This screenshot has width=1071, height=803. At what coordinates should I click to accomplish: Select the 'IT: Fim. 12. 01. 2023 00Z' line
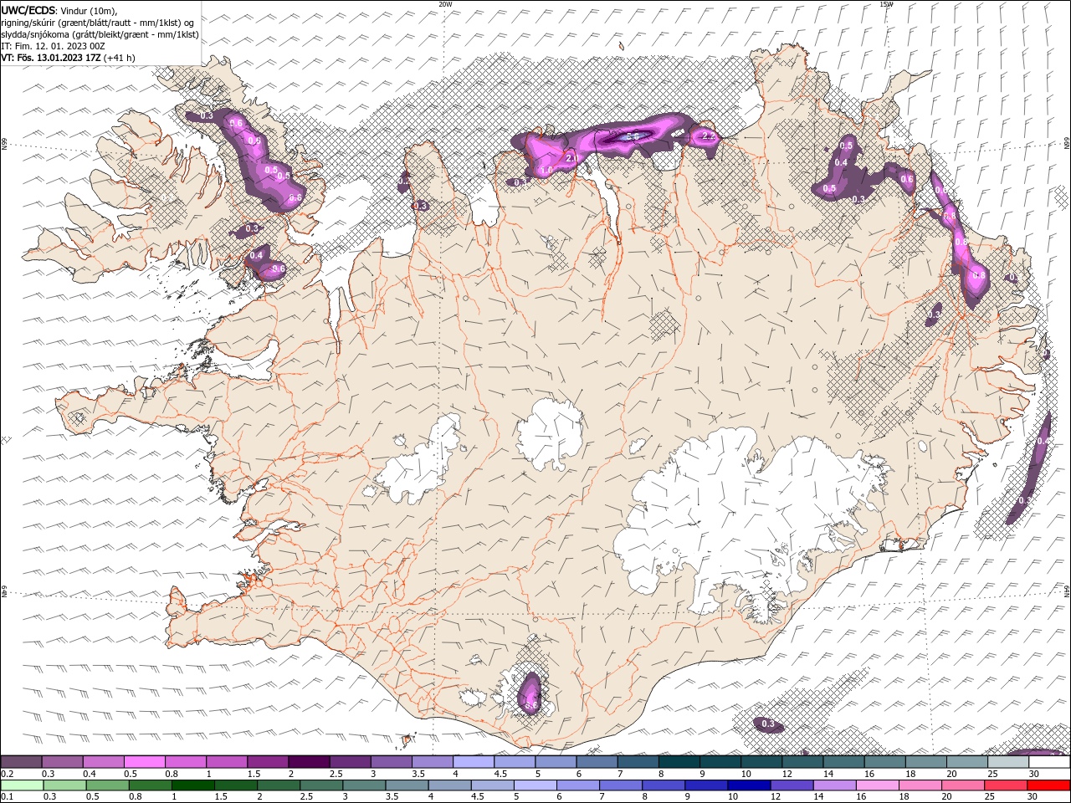tap(53, 46)
